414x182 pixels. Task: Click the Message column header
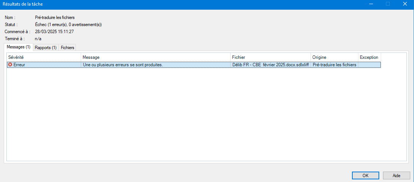click(x=155, y=57)
